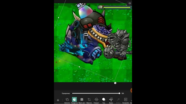Screen dimensions: 186x104
Task: Open the Поворот rotate tool
Action: [x=96, y=100]
